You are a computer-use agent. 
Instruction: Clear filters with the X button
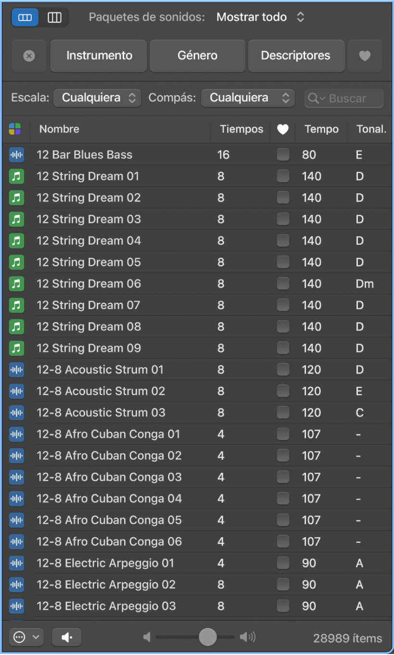tap(29, 55)
